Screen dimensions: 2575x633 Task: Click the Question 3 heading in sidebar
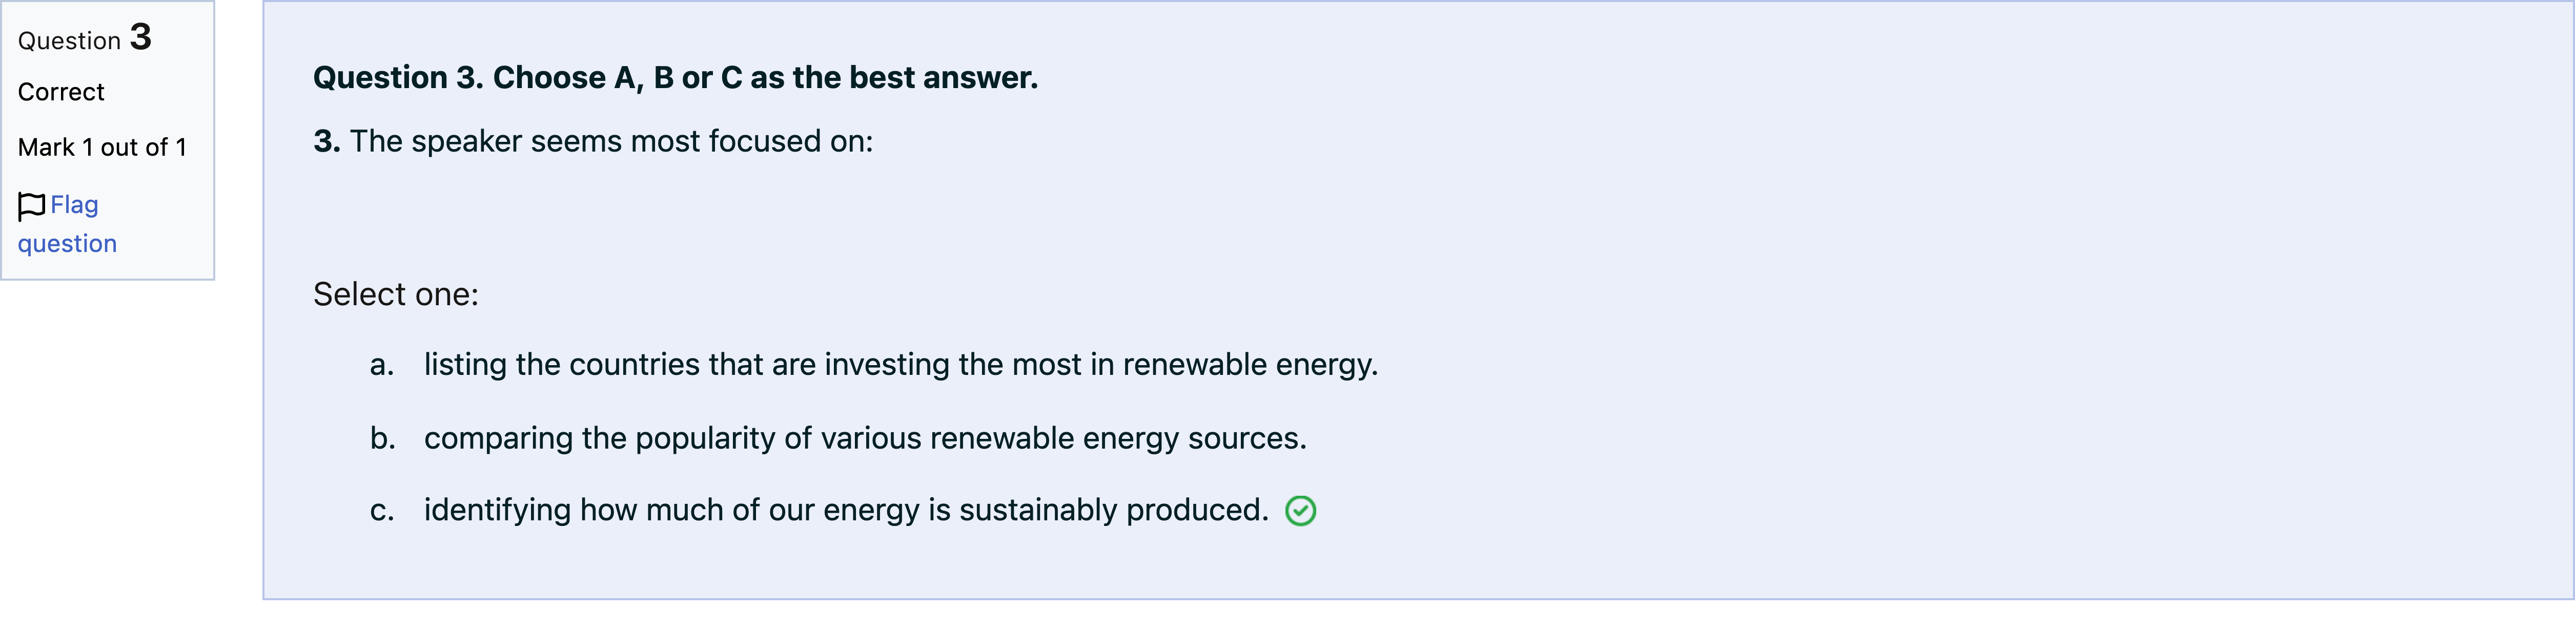[x=85, y=39]
